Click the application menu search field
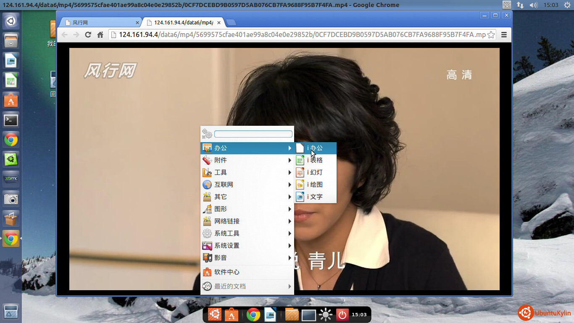The width and height of the screenshot is (574, 323). click(253, 134)
